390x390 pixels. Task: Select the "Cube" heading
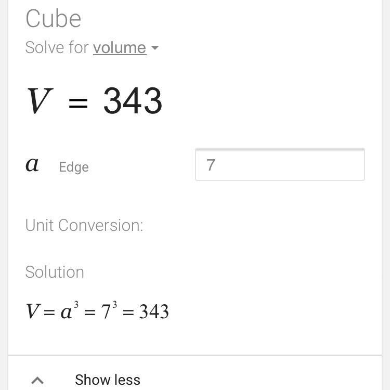point(54,19)
